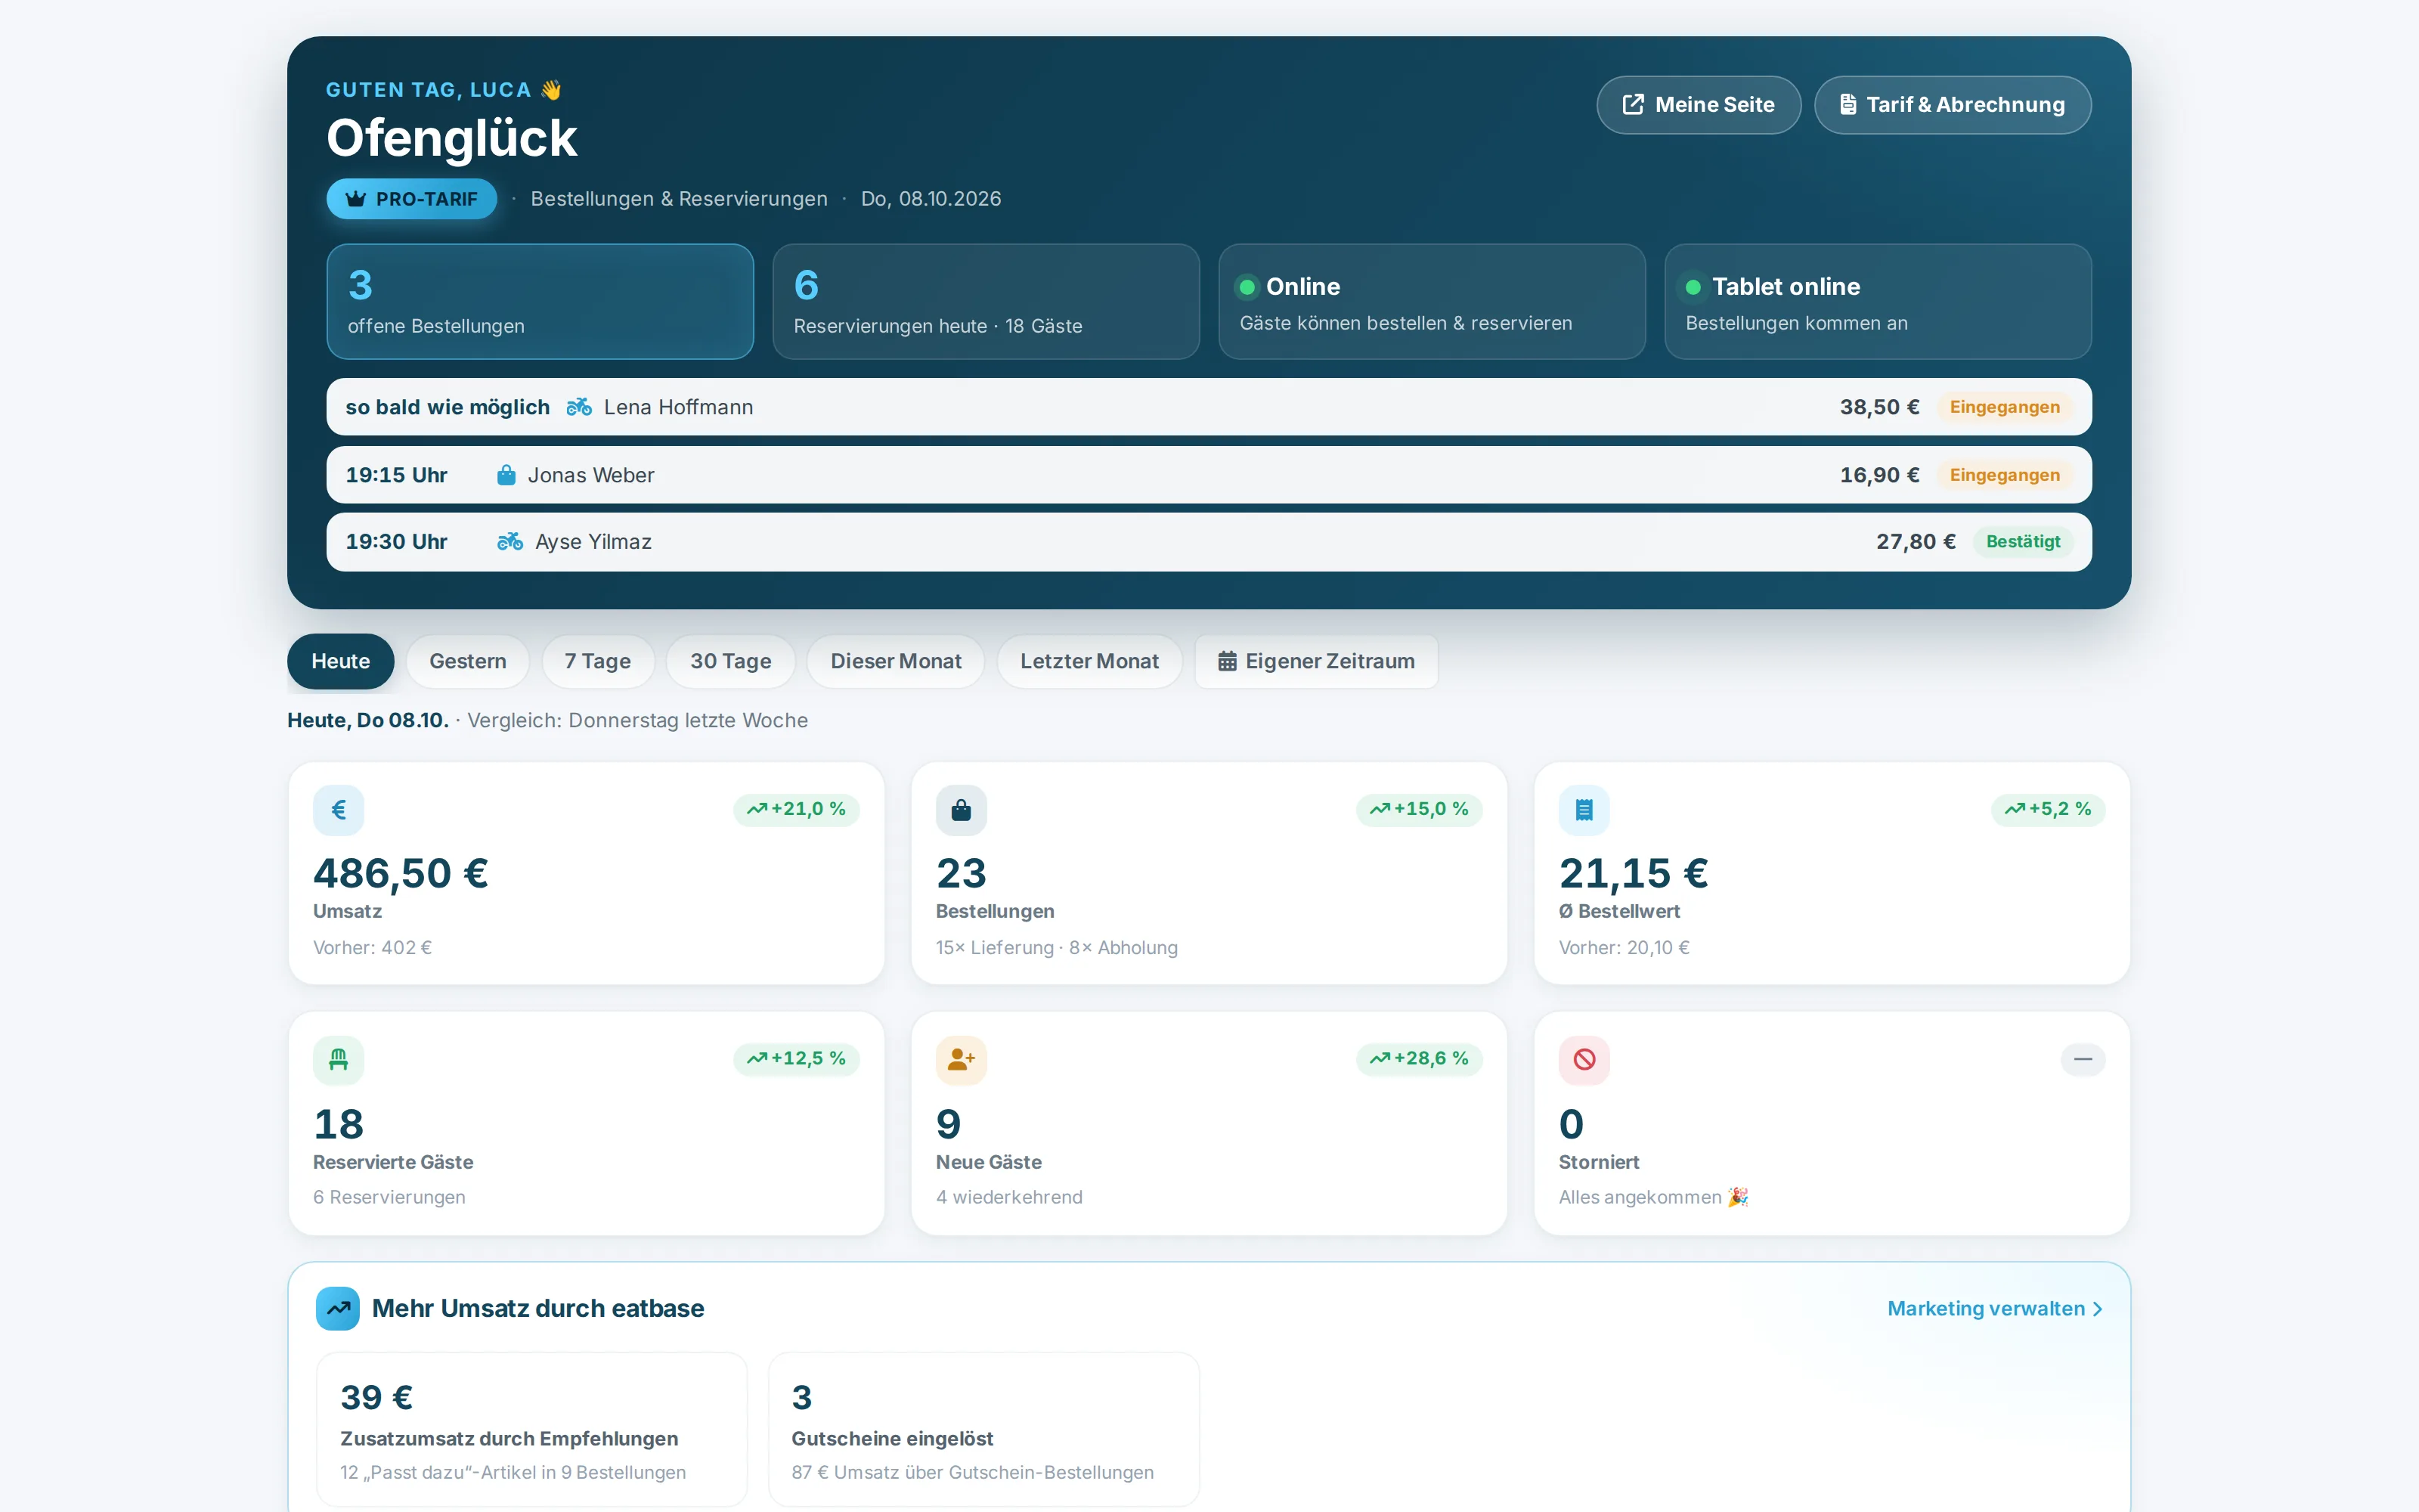Switch to the Gestern tab
The width and height of the screenshot is (2419, 1512).
468,661
